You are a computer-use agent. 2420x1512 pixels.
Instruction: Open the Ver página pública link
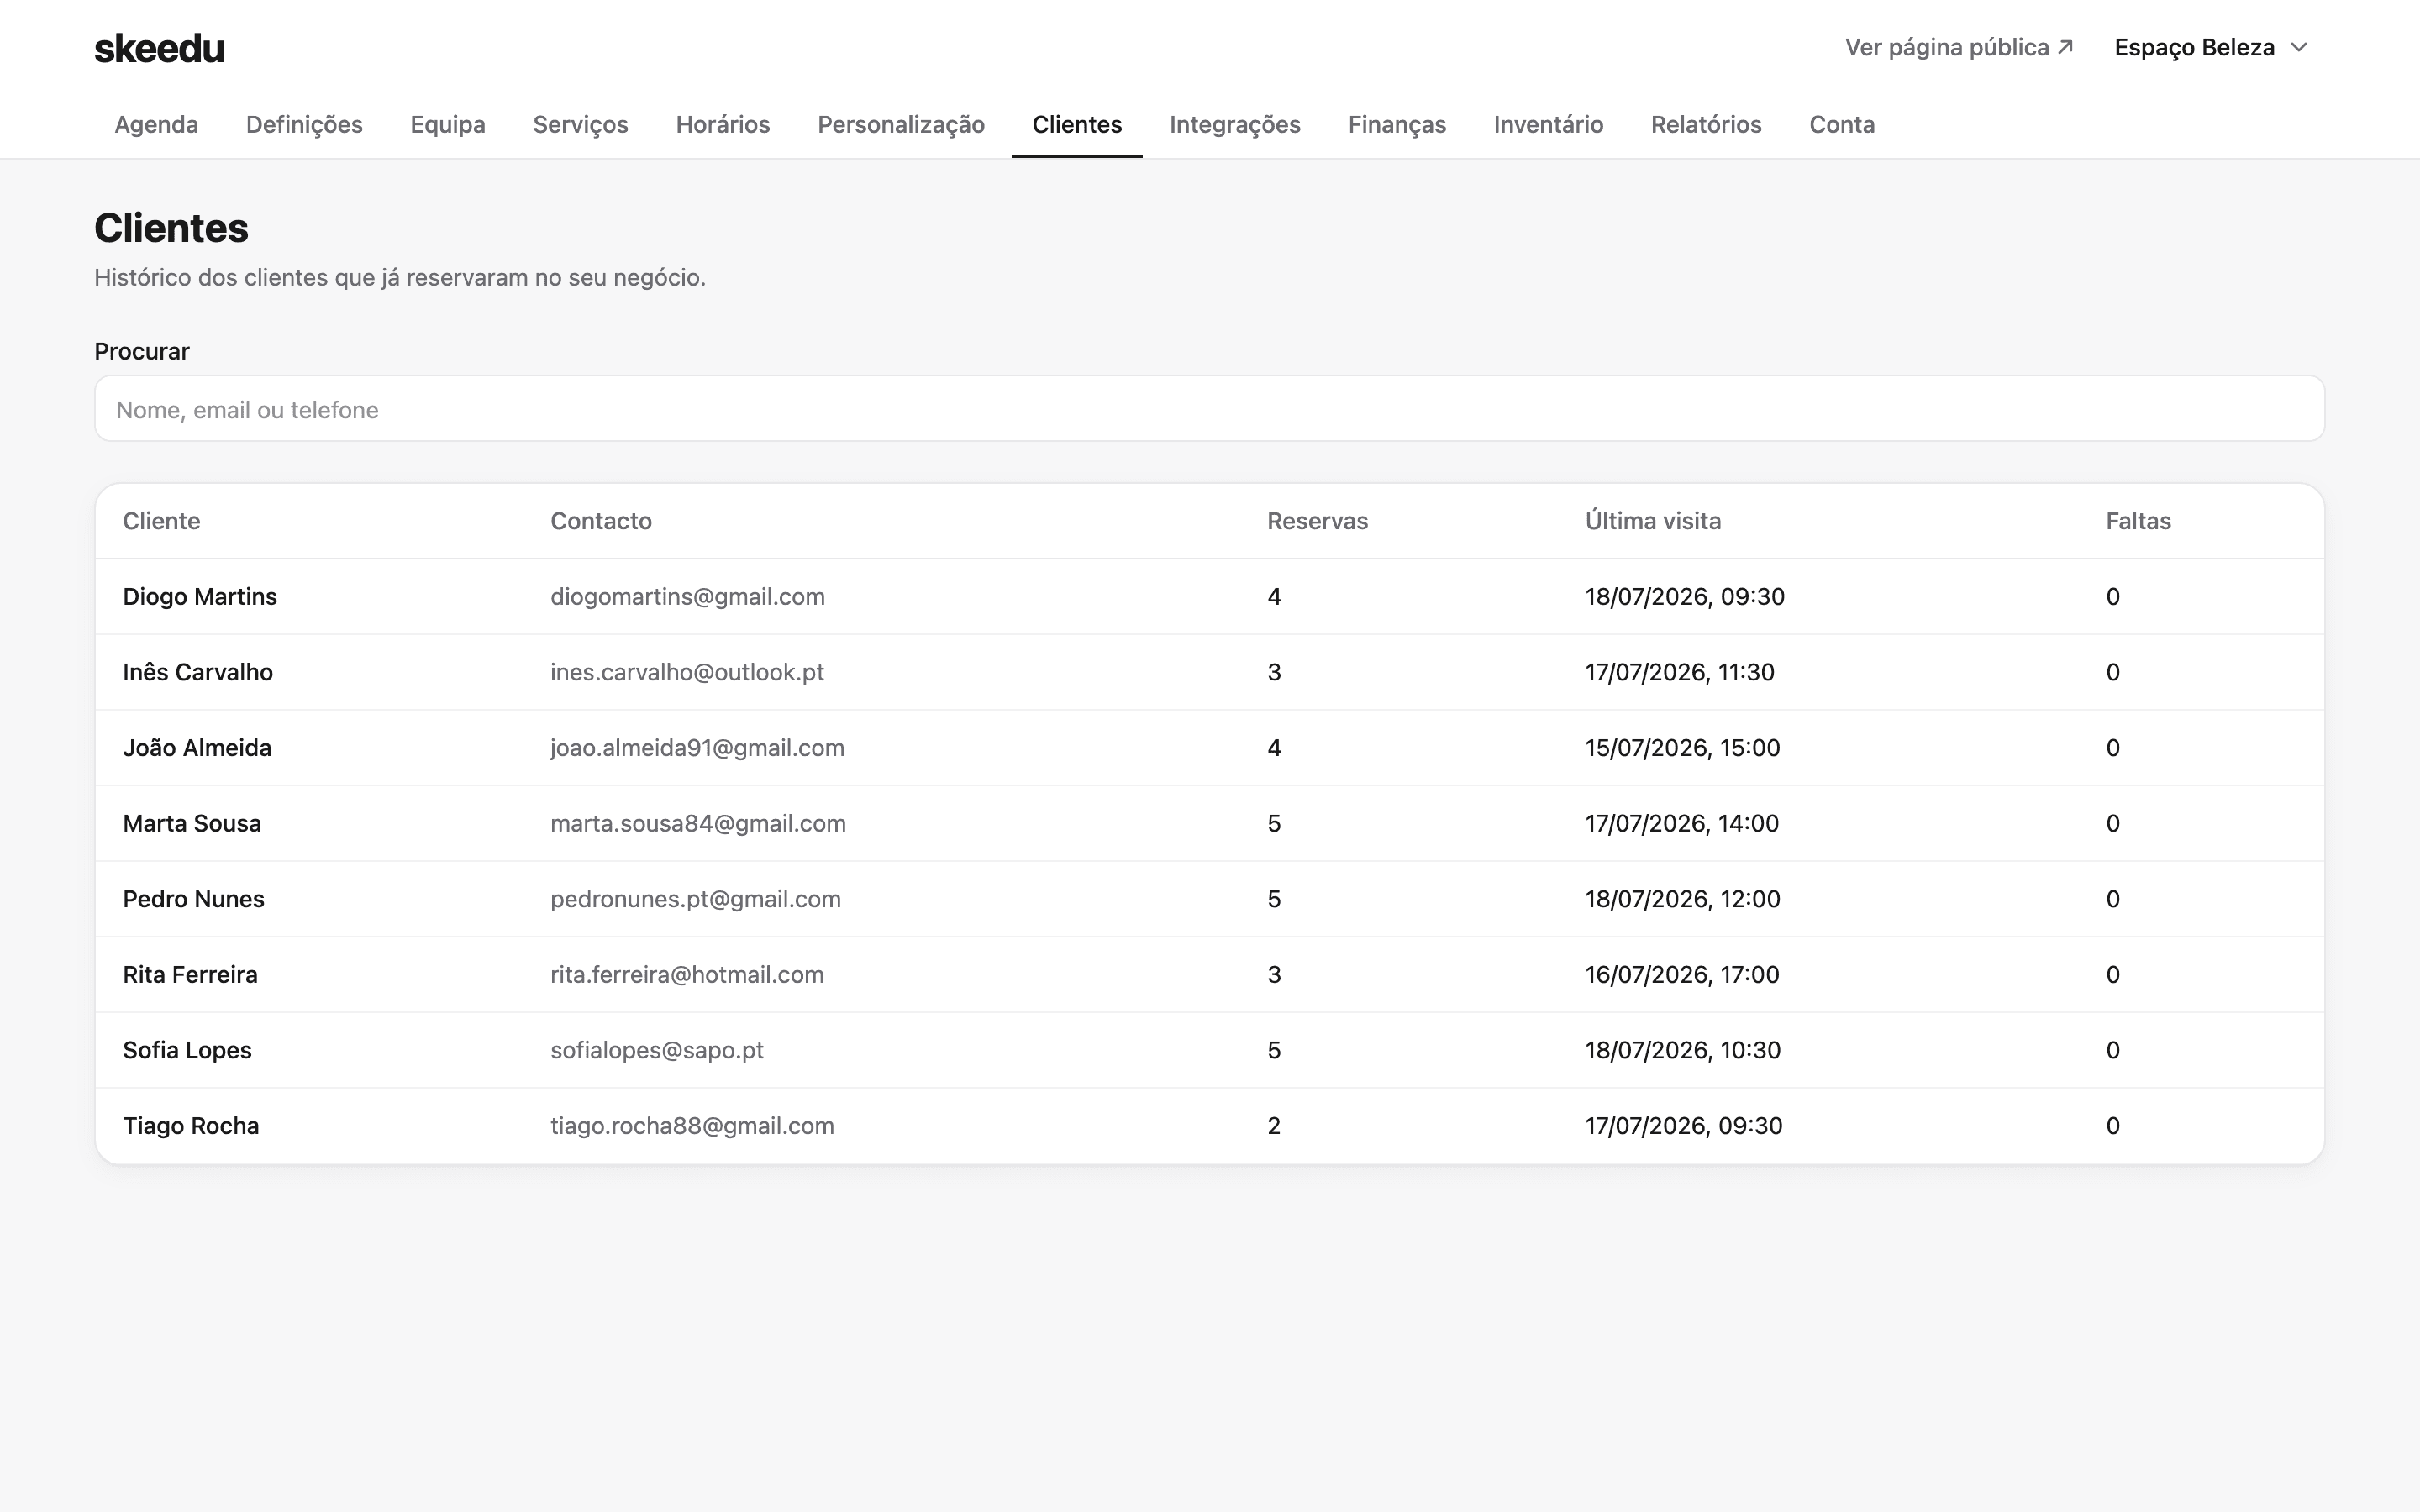tap(1959, 47)
